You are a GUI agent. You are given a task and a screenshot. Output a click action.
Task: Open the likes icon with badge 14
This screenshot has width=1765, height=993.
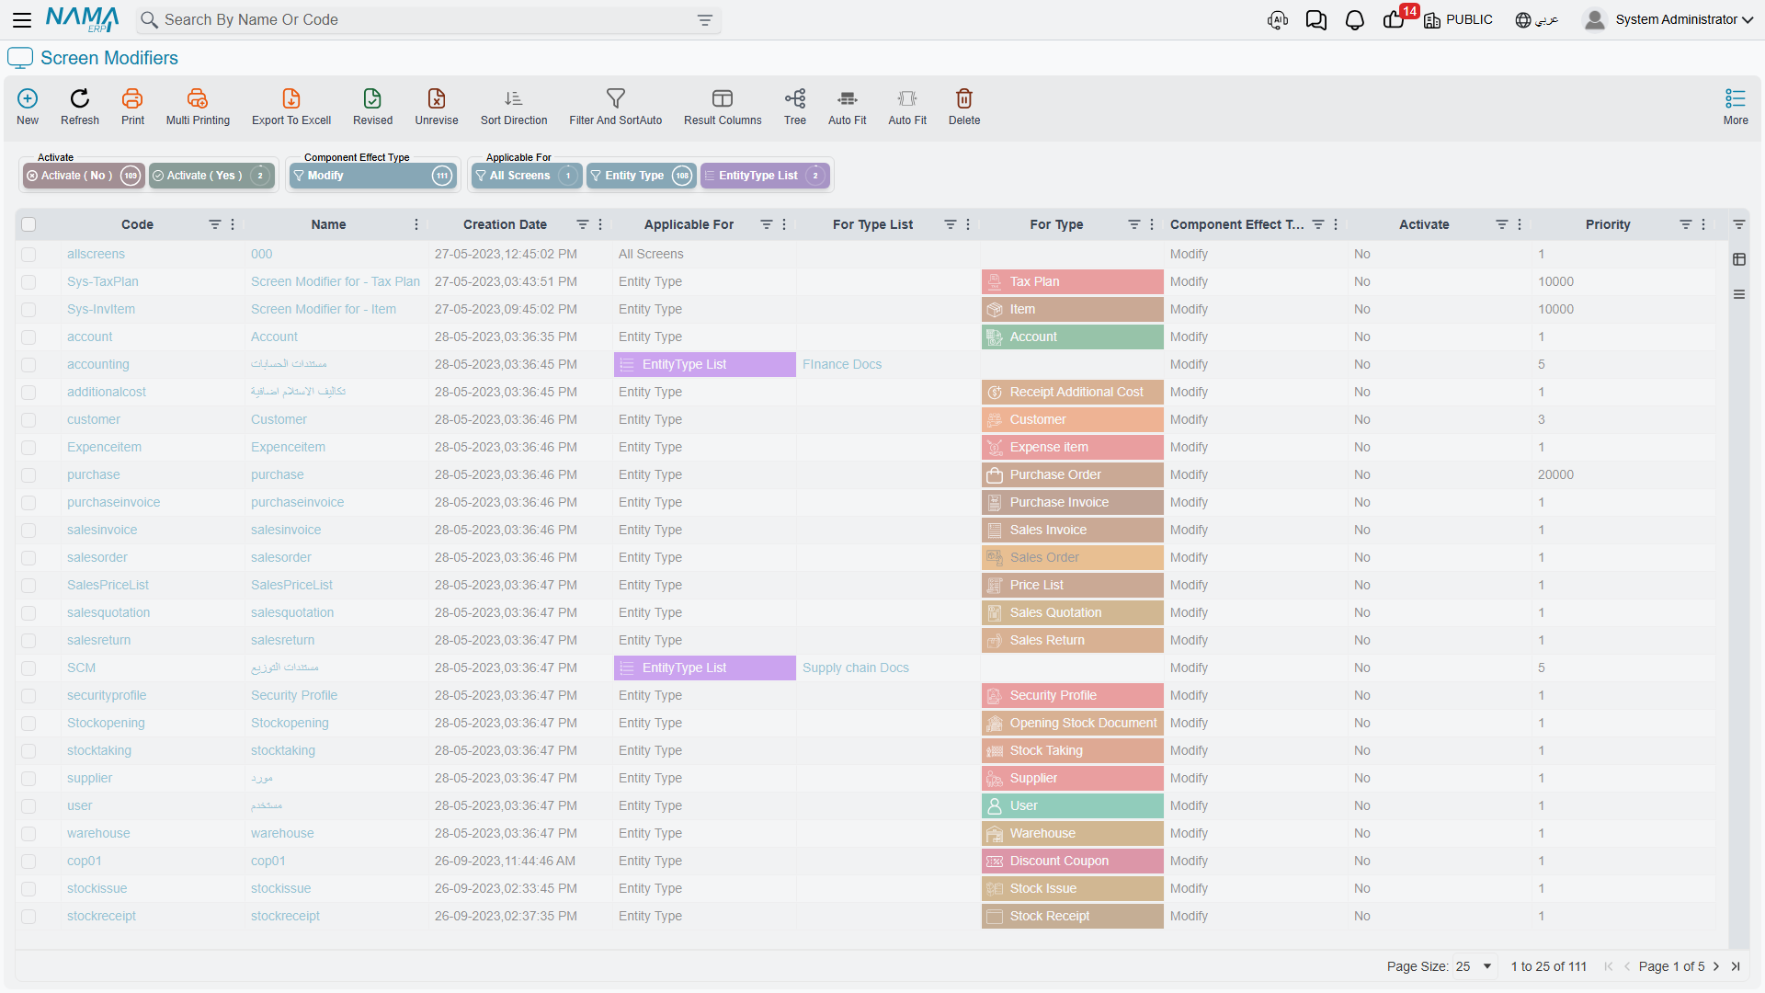tap(1395, 19)
